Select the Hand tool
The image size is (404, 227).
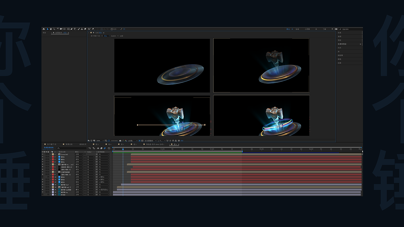click(51, 29)
